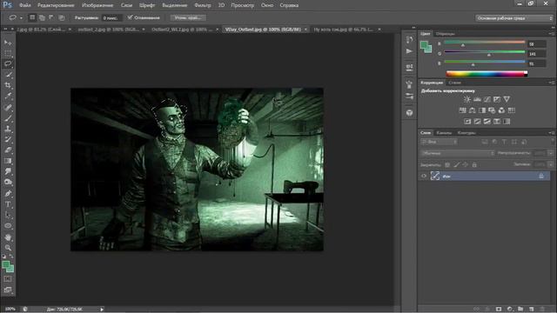
Task: Select the Eyedropper tool
Action: pos(8,97)
